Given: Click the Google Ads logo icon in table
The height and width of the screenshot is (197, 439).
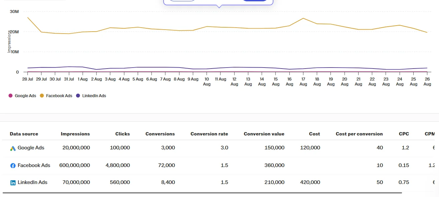Looking at the screenshot, I should tap(13, 148).
